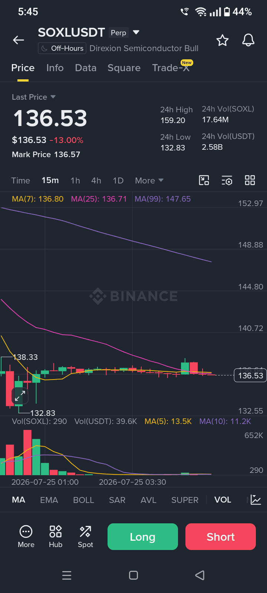
Task: Tap the 2026-07-25 03:30 time label
Action: tap(132, 482)
